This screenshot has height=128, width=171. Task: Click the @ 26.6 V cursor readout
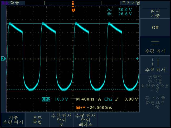pyautogui.click(x=120, y=14)
